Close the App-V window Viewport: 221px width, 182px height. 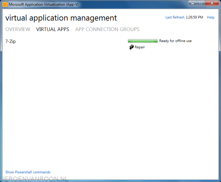pyautogui.click(x=212, y=3)
